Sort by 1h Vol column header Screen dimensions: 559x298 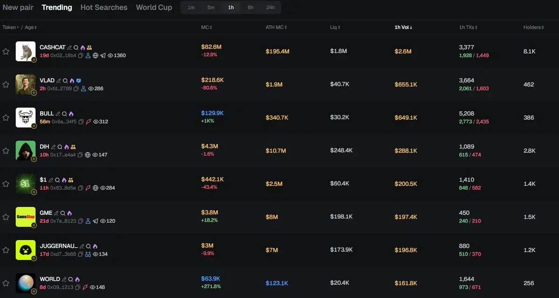(x=403, y=28)
